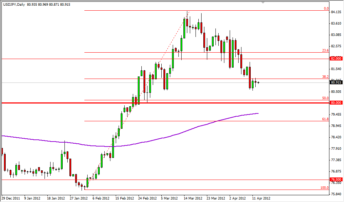Click the 23.6 Fibonacci level label

coord(325,51)
